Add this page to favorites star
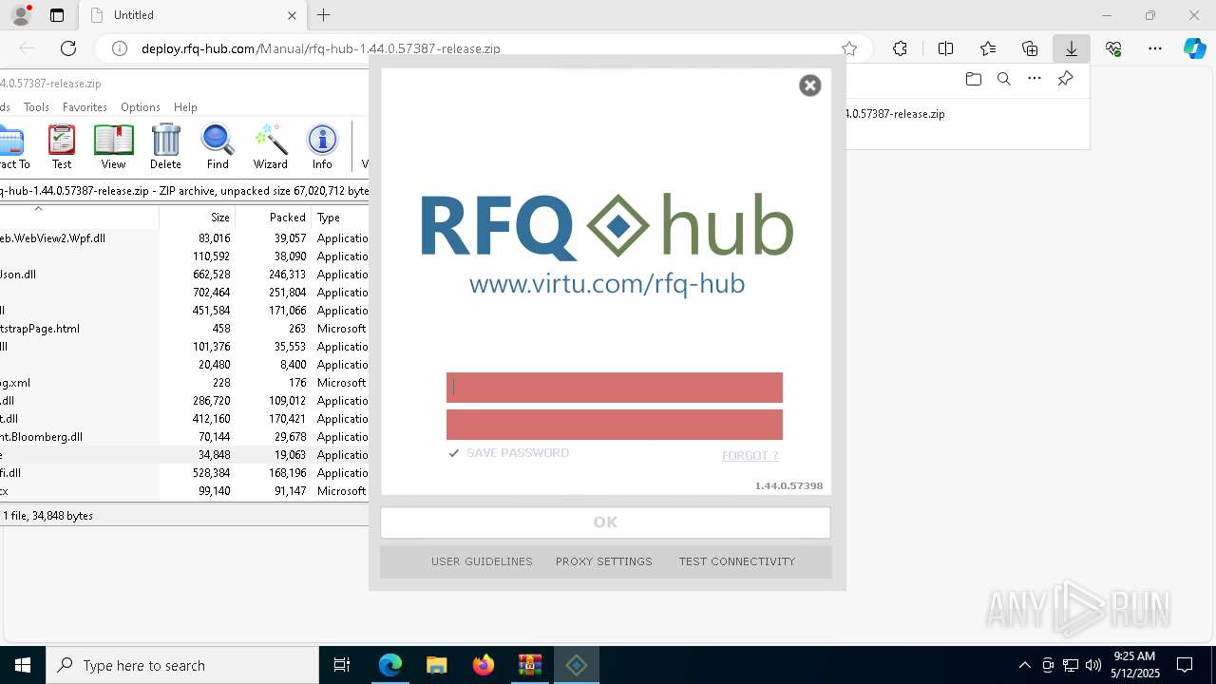Image resolution: width=1216 pixels, height=684 pixels. tap(849, 48)
